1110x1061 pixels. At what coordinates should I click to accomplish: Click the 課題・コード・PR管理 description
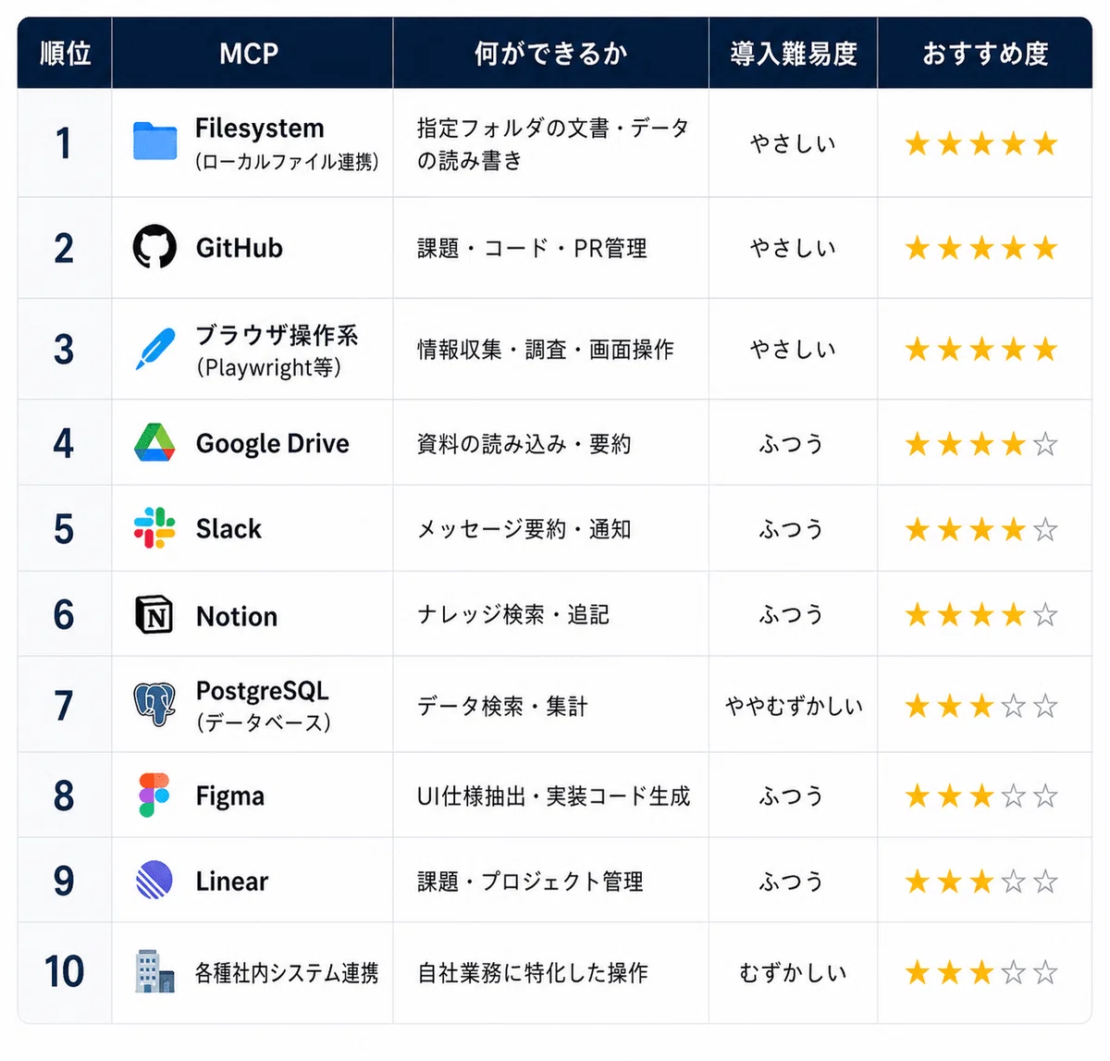[x=532, y=249]
